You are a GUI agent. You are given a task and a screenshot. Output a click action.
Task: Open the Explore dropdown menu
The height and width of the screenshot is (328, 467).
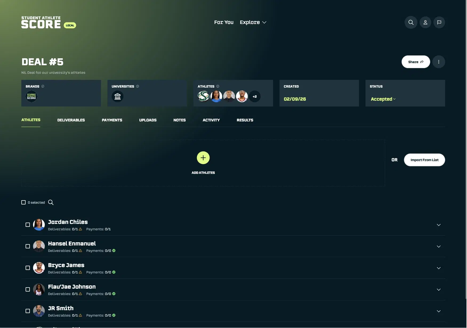(253, 22)
